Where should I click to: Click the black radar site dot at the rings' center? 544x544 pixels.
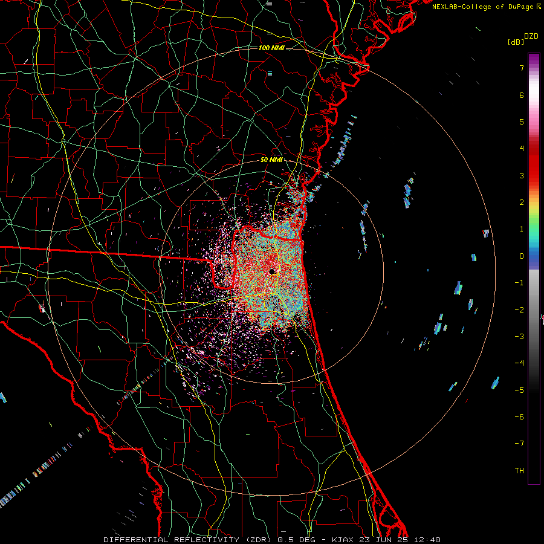point(272,271)
